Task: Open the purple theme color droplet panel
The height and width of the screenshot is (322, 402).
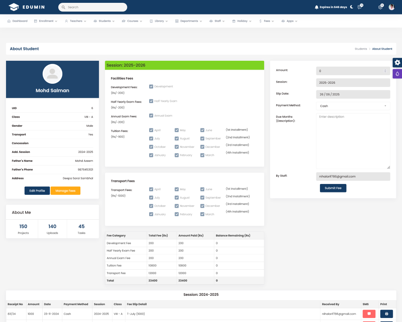Action: point(397,74)
